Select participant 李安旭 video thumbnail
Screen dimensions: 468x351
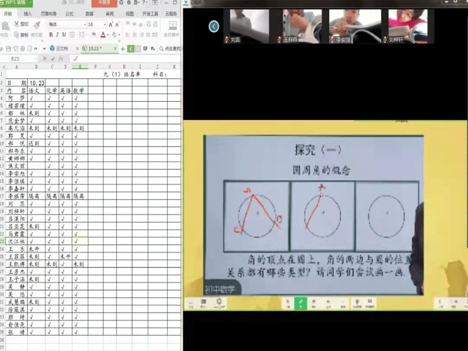[x=355, y=26]
